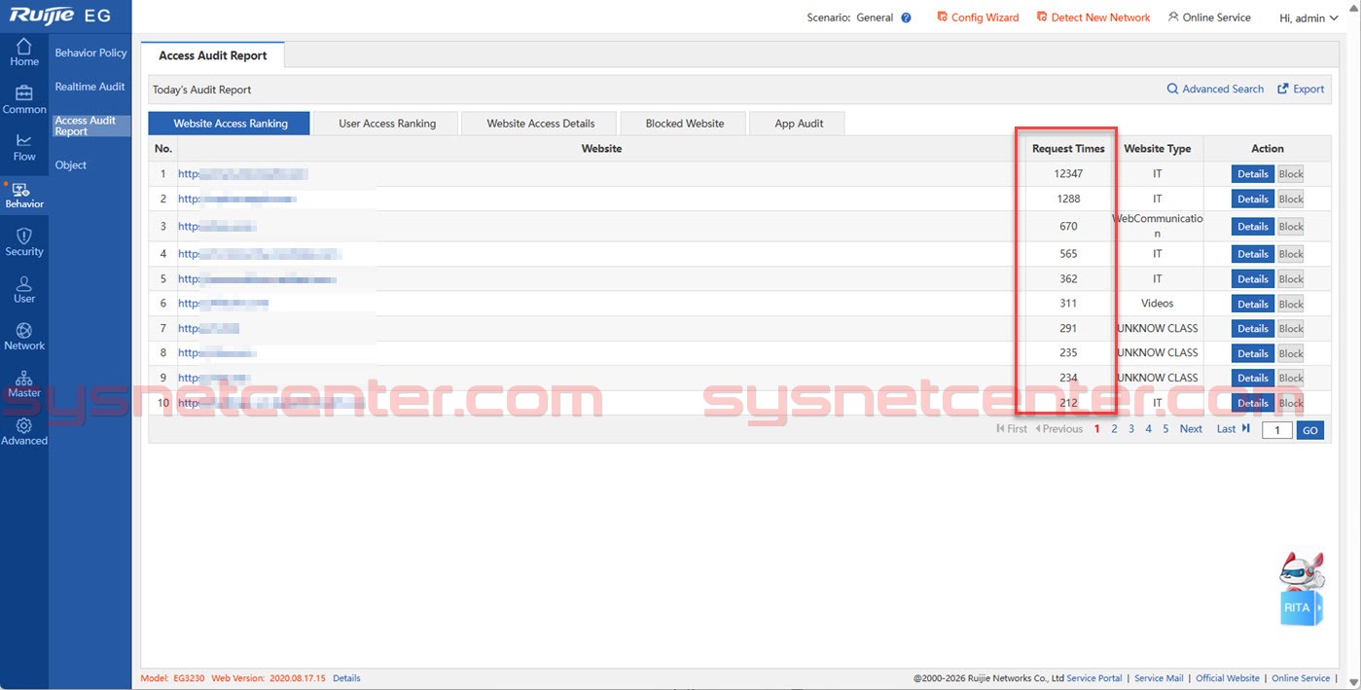Switch to the Blocked Website tab

[x=683, y=123]
